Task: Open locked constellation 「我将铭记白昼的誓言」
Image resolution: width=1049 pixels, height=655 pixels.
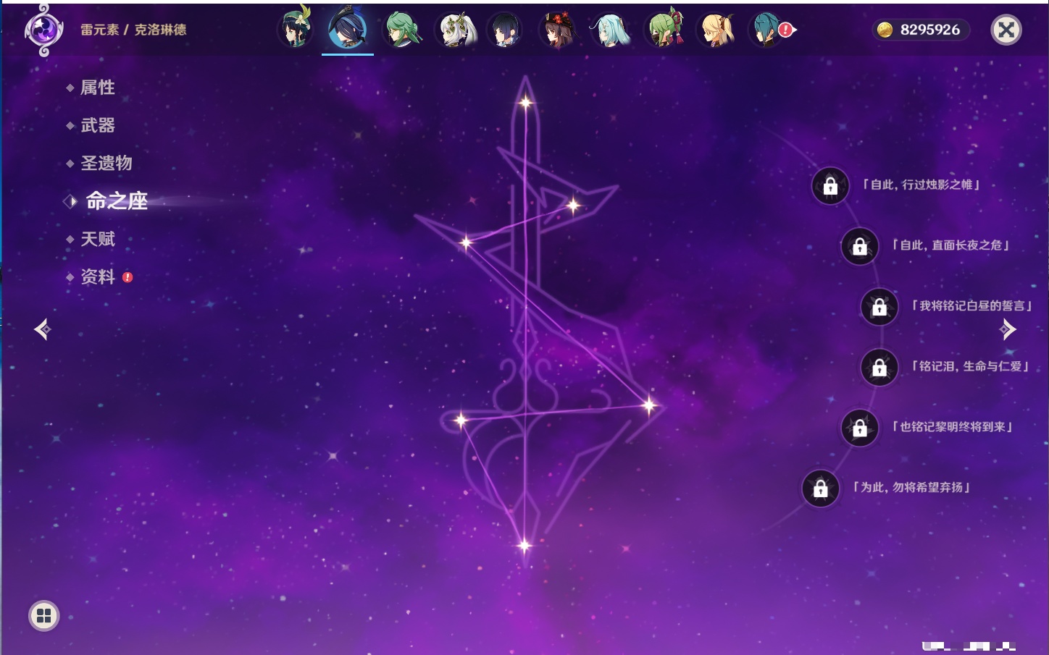Action: point(879,306)
